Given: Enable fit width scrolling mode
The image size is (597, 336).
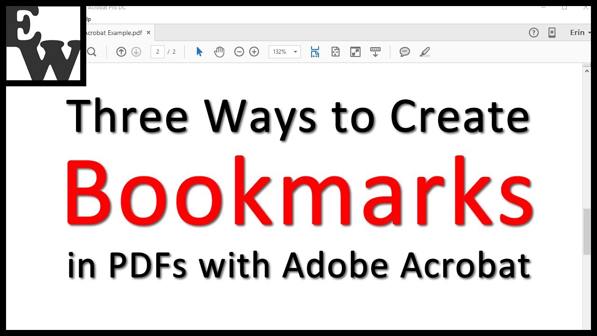Looking at the screenshot, I should click(315, 52).
